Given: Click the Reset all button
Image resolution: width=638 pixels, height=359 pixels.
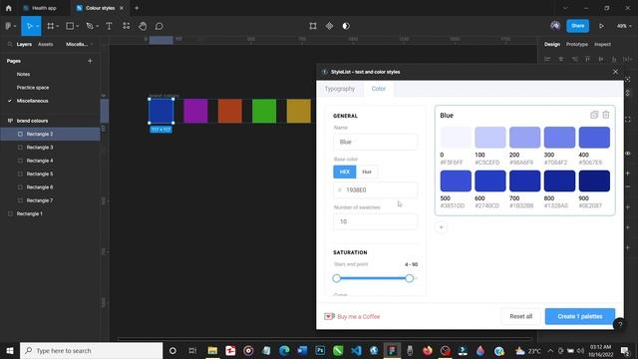Looking at the screenshot, I should 520,316.
